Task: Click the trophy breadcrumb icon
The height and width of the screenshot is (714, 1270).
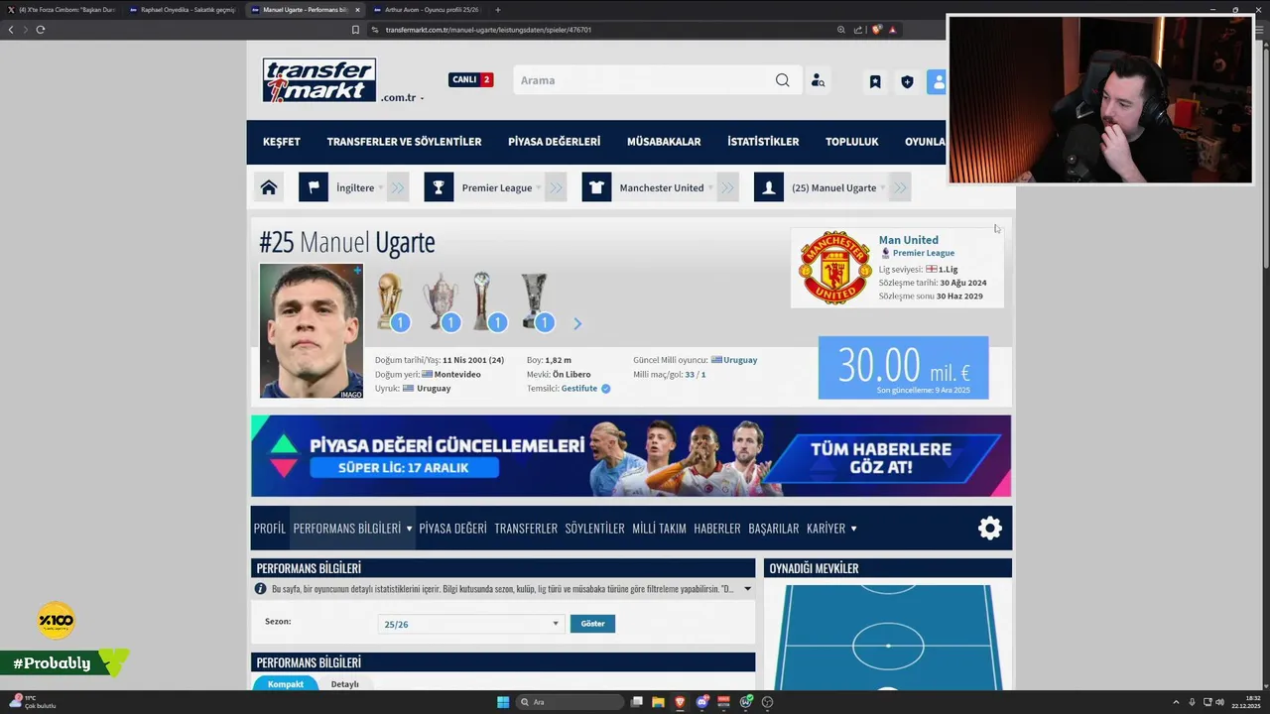Action: (439, 187)
